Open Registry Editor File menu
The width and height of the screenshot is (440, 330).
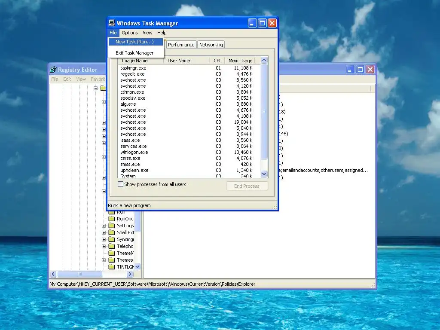point(55,79)
